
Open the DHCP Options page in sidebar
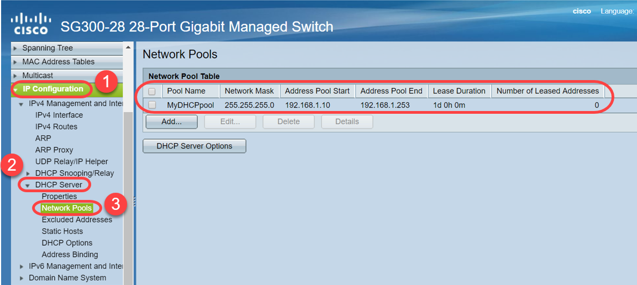coord(67,243)
